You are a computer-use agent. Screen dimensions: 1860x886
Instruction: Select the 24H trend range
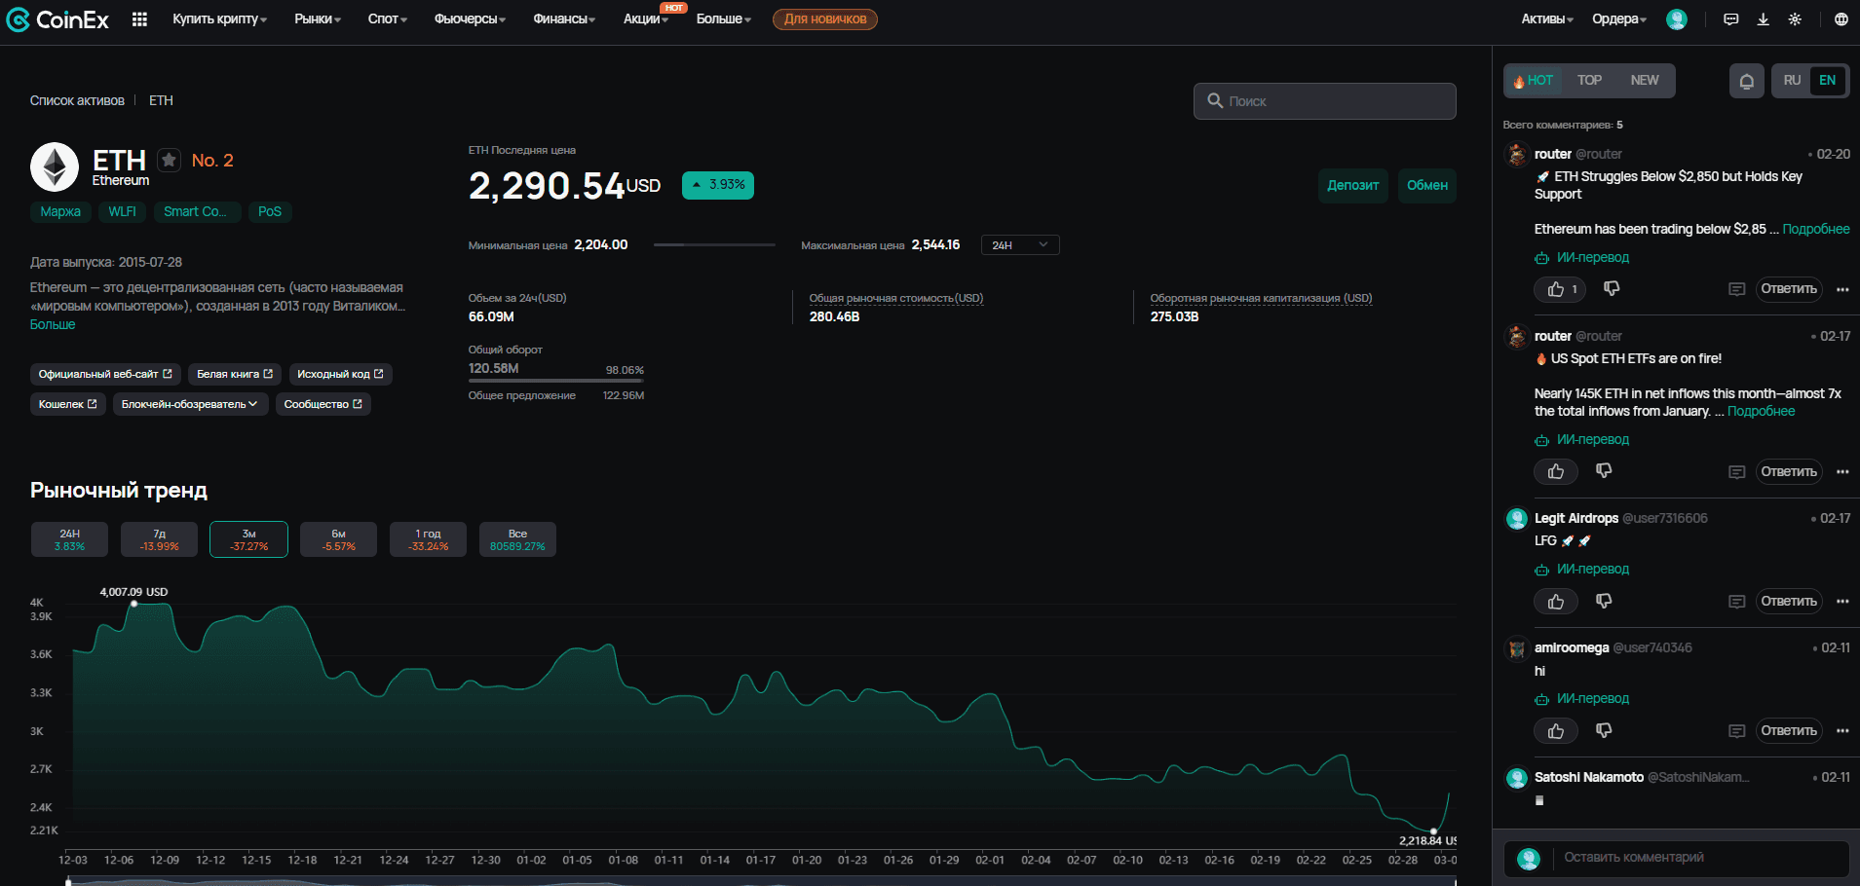point(69,539)
